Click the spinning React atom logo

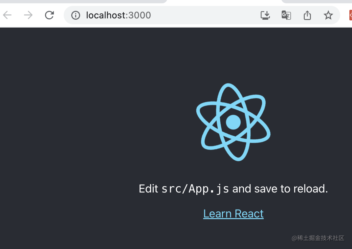point(233,122)
